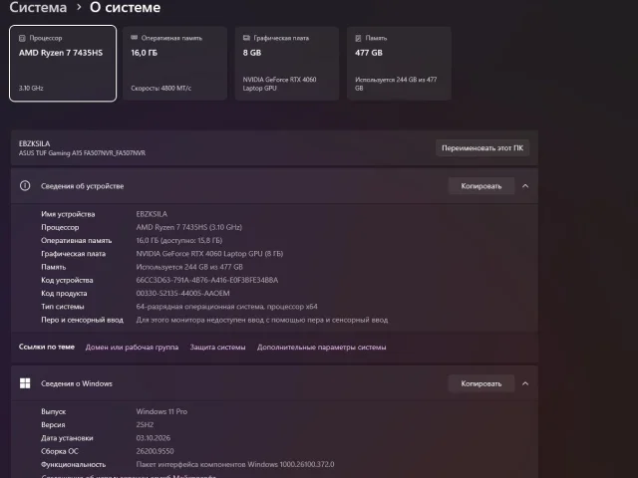
Task: Select the Пакет интерфейса компонентов Windows value
Action: 235,464
